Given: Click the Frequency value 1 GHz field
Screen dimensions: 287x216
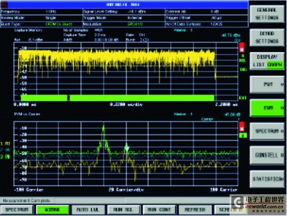Looking at the screenshot, I should tap(51, 11).
